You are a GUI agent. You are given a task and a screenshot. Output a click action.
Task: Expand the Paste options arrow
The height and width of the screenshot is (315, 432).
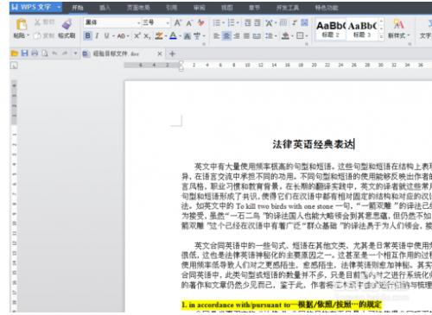pyautogui.click(x=29, y=35)
